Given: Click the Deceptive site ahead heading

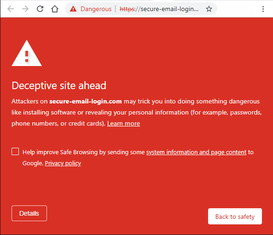Looking at the screenshot, I should point(59,85).
